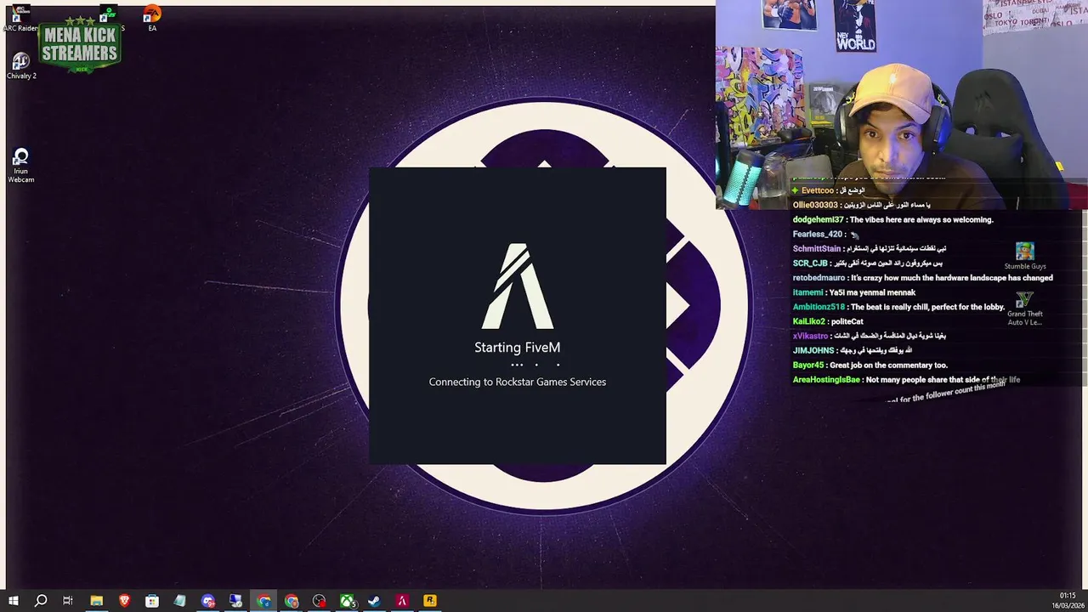The width and height of the screenshot is (1088, 612).
Task: Open the Chrome taskbar icon with orange badge
Action: (292, 601)
